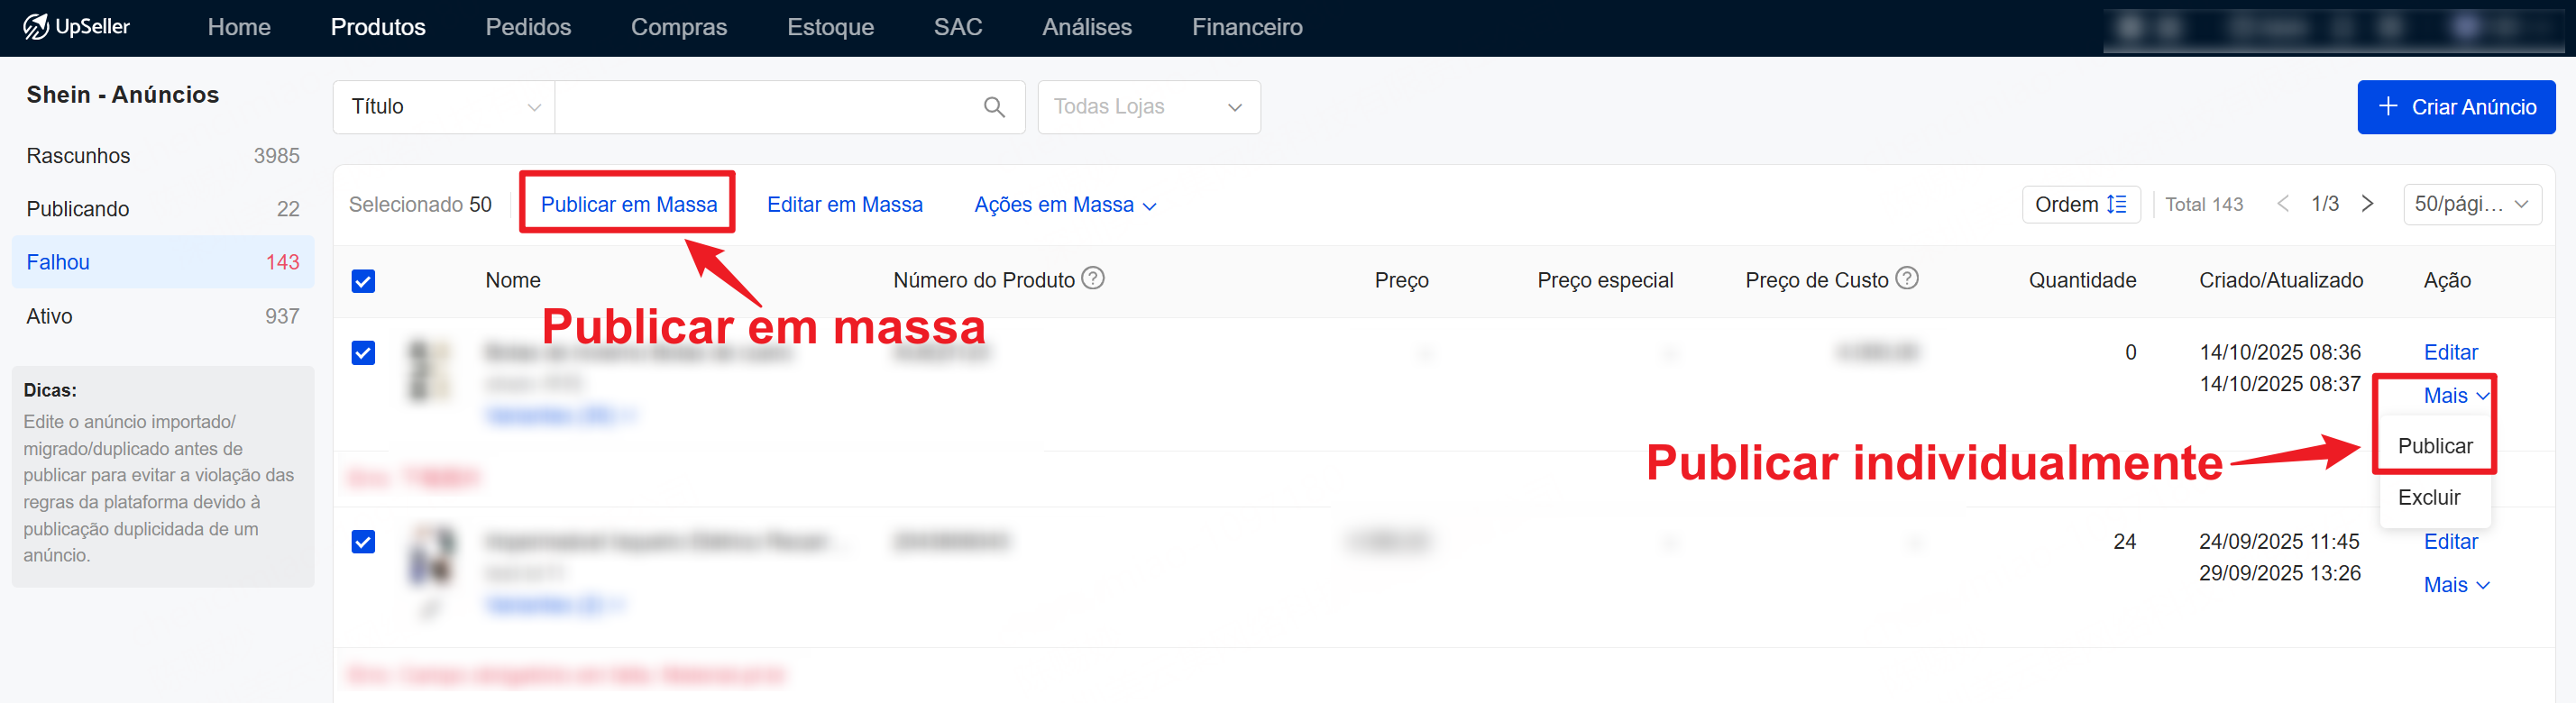The width and height of the screenshot is (2576, 703).
Task: Click Publicar em Massa
Action: point(629,205)
